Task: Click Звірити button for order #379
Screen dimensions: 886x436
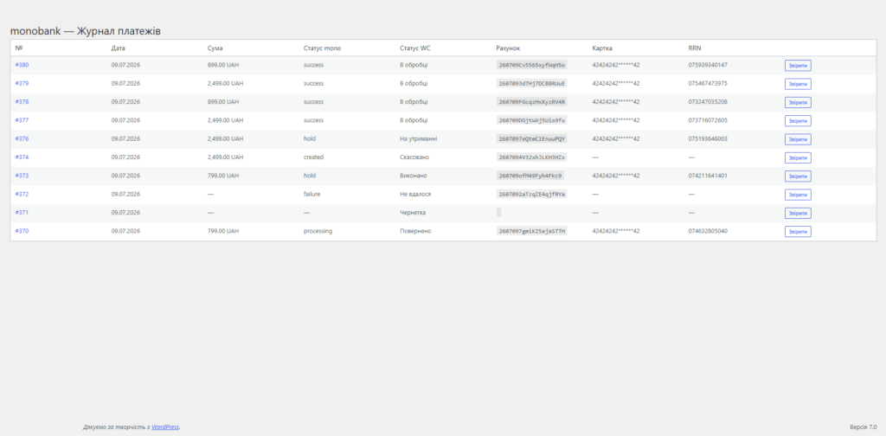Action: pyautogui.click(x=798, y=84)
